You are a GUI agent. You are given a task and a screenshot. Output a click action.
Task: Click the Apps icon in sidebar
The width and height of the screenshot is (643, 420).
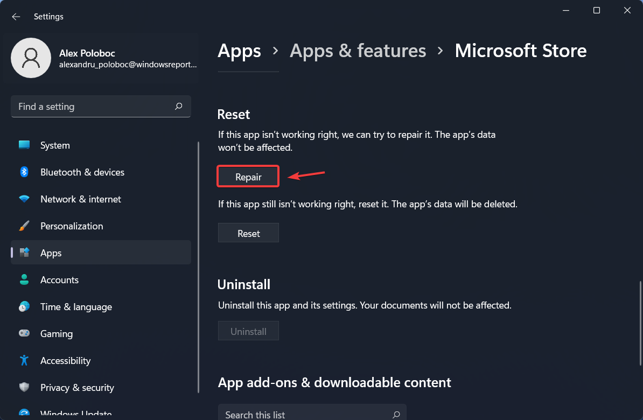tap(25, 253)
